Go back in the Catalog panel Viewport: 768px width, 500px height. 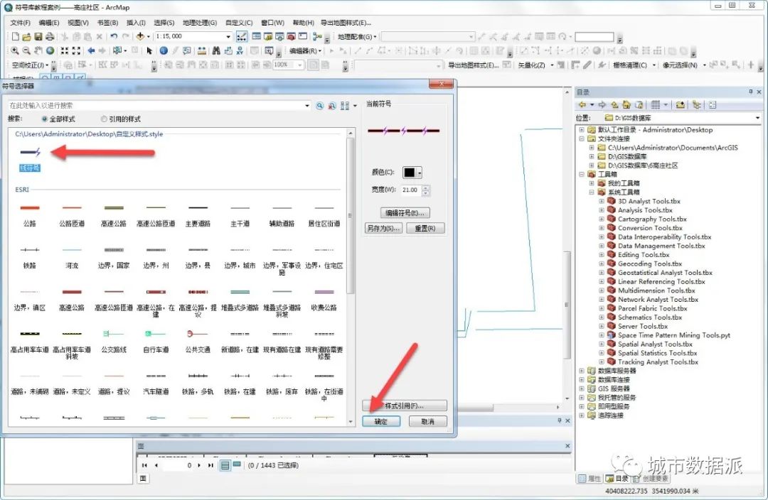coord(582,104)
